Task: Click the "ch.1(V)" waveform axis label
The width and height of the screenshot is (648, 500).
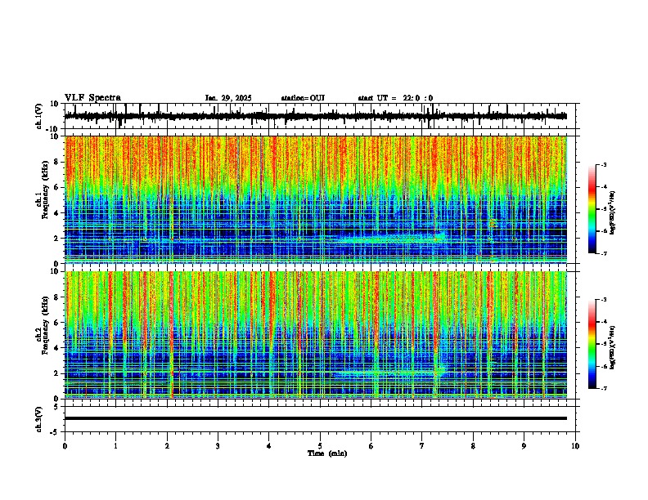Action: [x=39, y=116]
